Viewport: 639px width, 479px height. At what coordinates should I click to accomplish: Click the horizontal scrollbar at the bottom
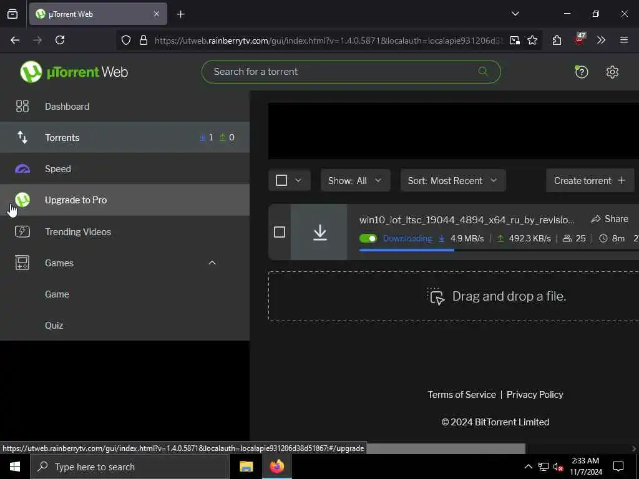tap(446, 448)
